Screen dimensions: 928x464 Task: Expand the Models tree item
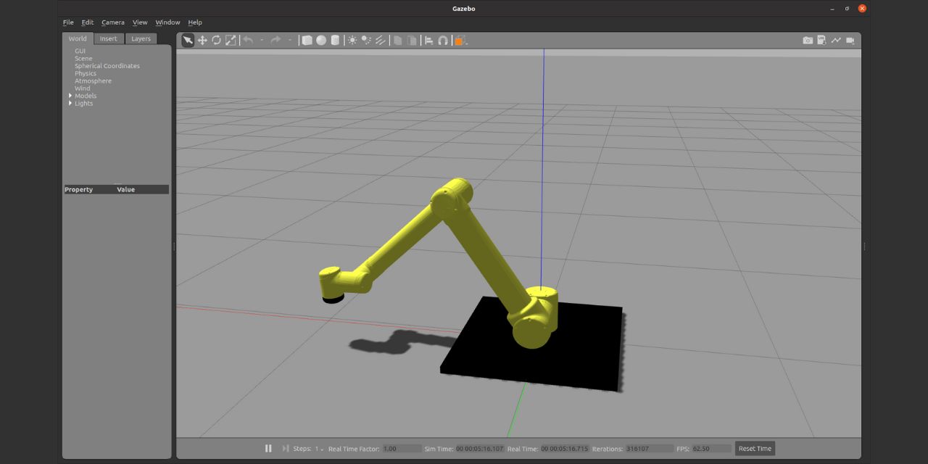pyautogui.click(x=70, y=95)
